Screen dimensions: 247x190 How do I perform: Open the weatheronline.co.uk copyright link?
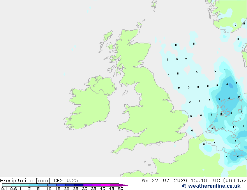[211, 186]
